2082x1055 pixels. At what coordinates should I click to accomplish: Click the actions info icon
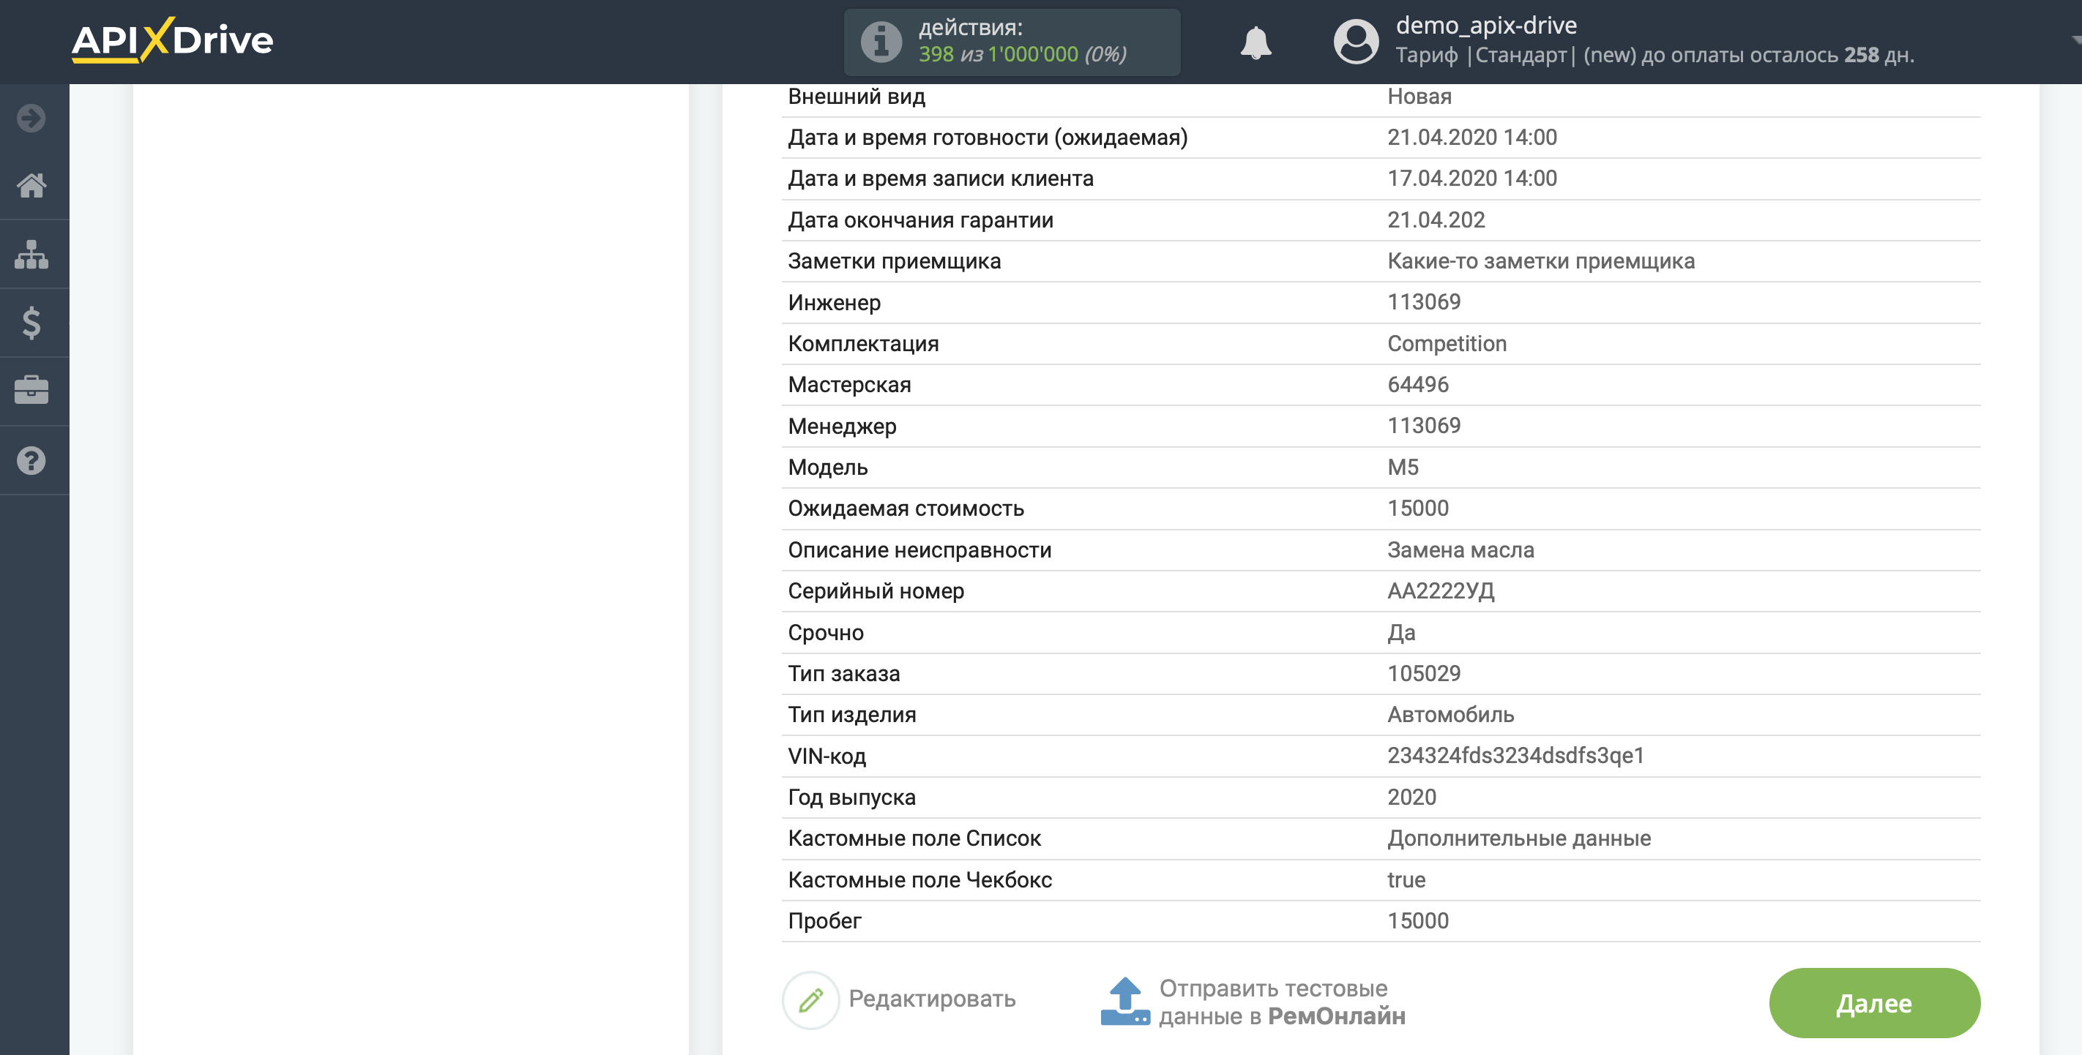[x=881, y=42]
